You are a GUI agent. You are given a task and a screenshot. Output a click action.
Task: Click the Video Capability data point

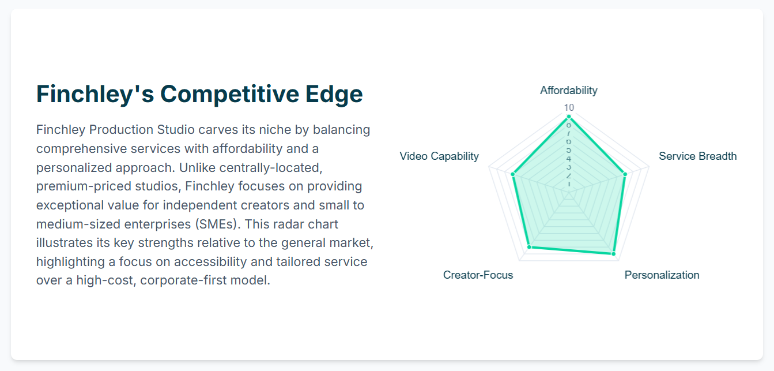pyautogui.click(x=513, y=174)
